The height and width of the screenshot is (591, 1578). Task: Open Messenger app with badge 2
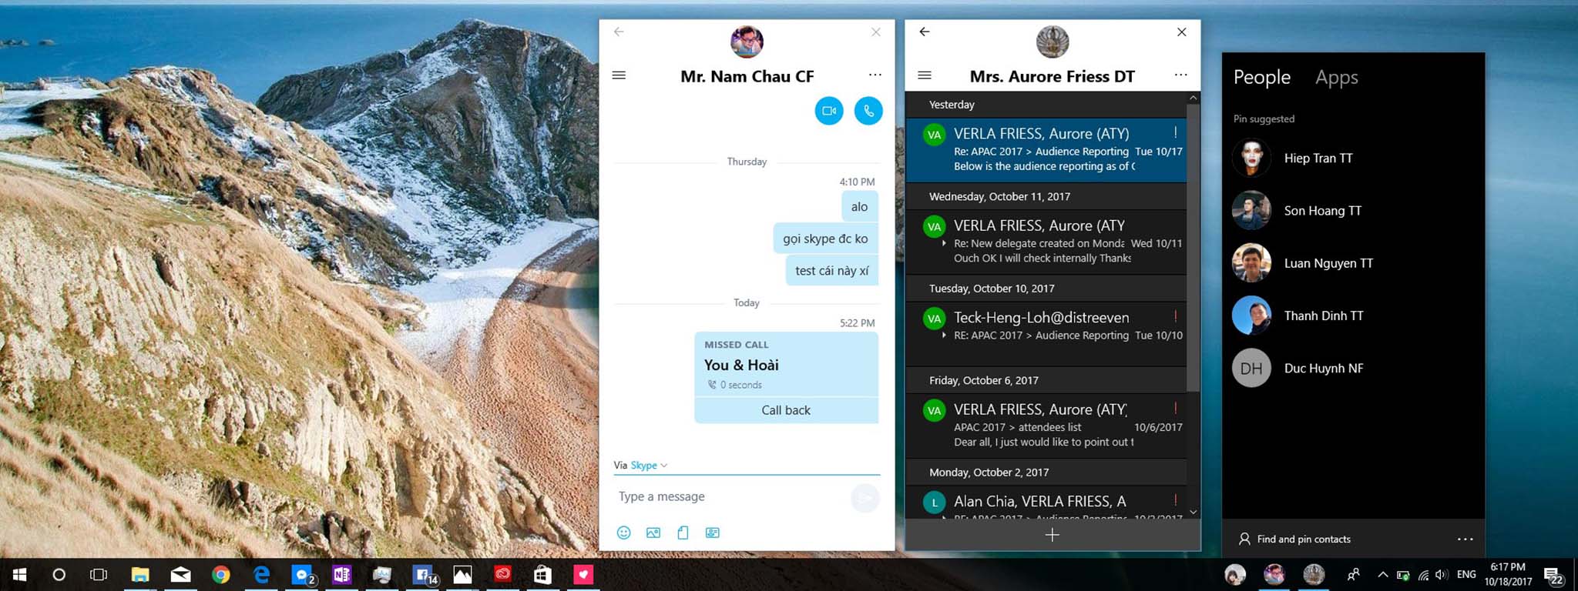click(302, 575)
